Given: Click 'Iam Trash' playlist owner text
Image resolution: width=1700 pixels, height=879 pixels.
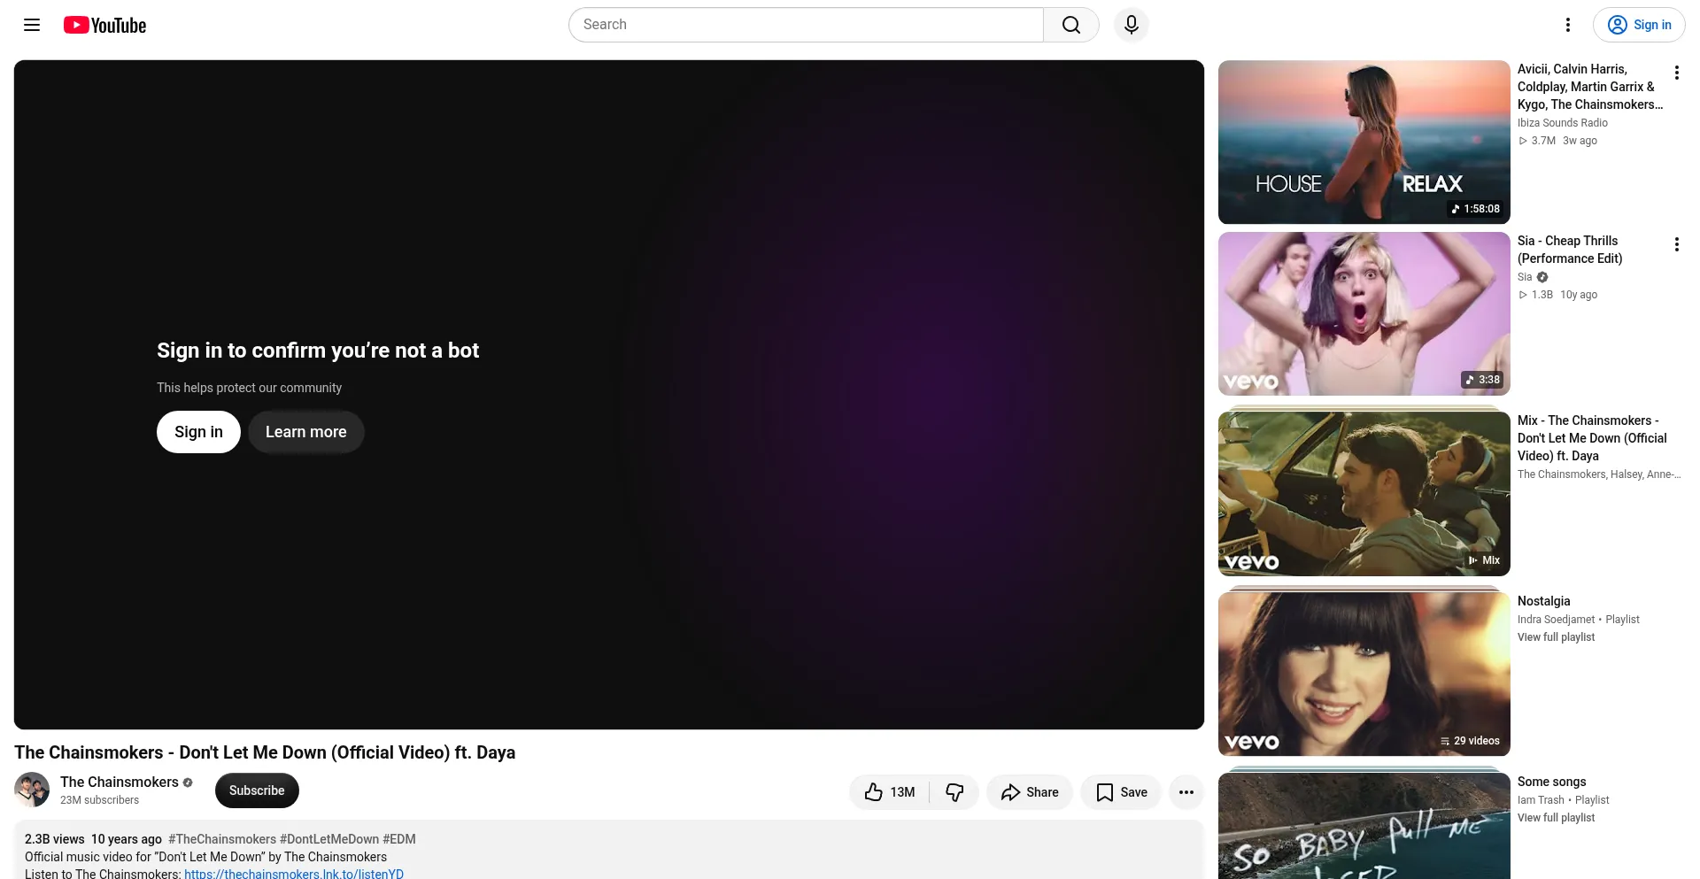Looking at the screenshot, I should coord(1541,800).
